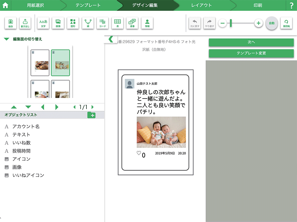Collapse the 編集面の切り替え section
297x222 pixels.
pos(6,39)
